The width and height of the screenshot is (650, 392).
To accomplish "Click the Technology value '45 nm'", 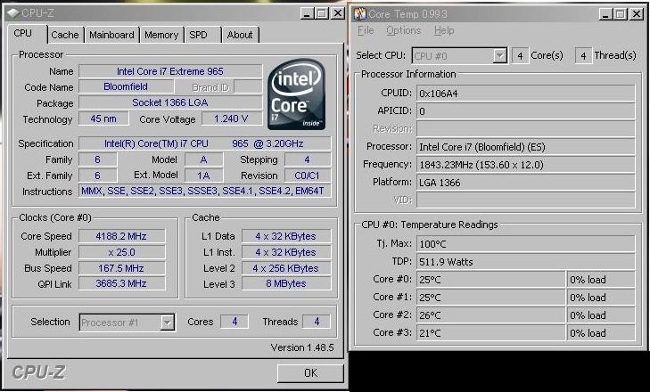I will pyautogui.click(x=103, y=118).
